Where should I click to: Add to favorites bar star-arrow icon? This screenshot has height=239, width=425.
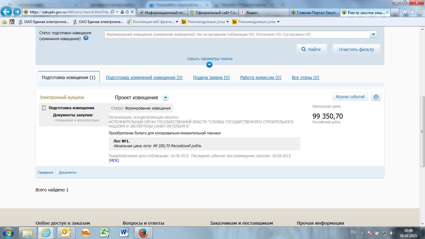[x=4, y=22]
